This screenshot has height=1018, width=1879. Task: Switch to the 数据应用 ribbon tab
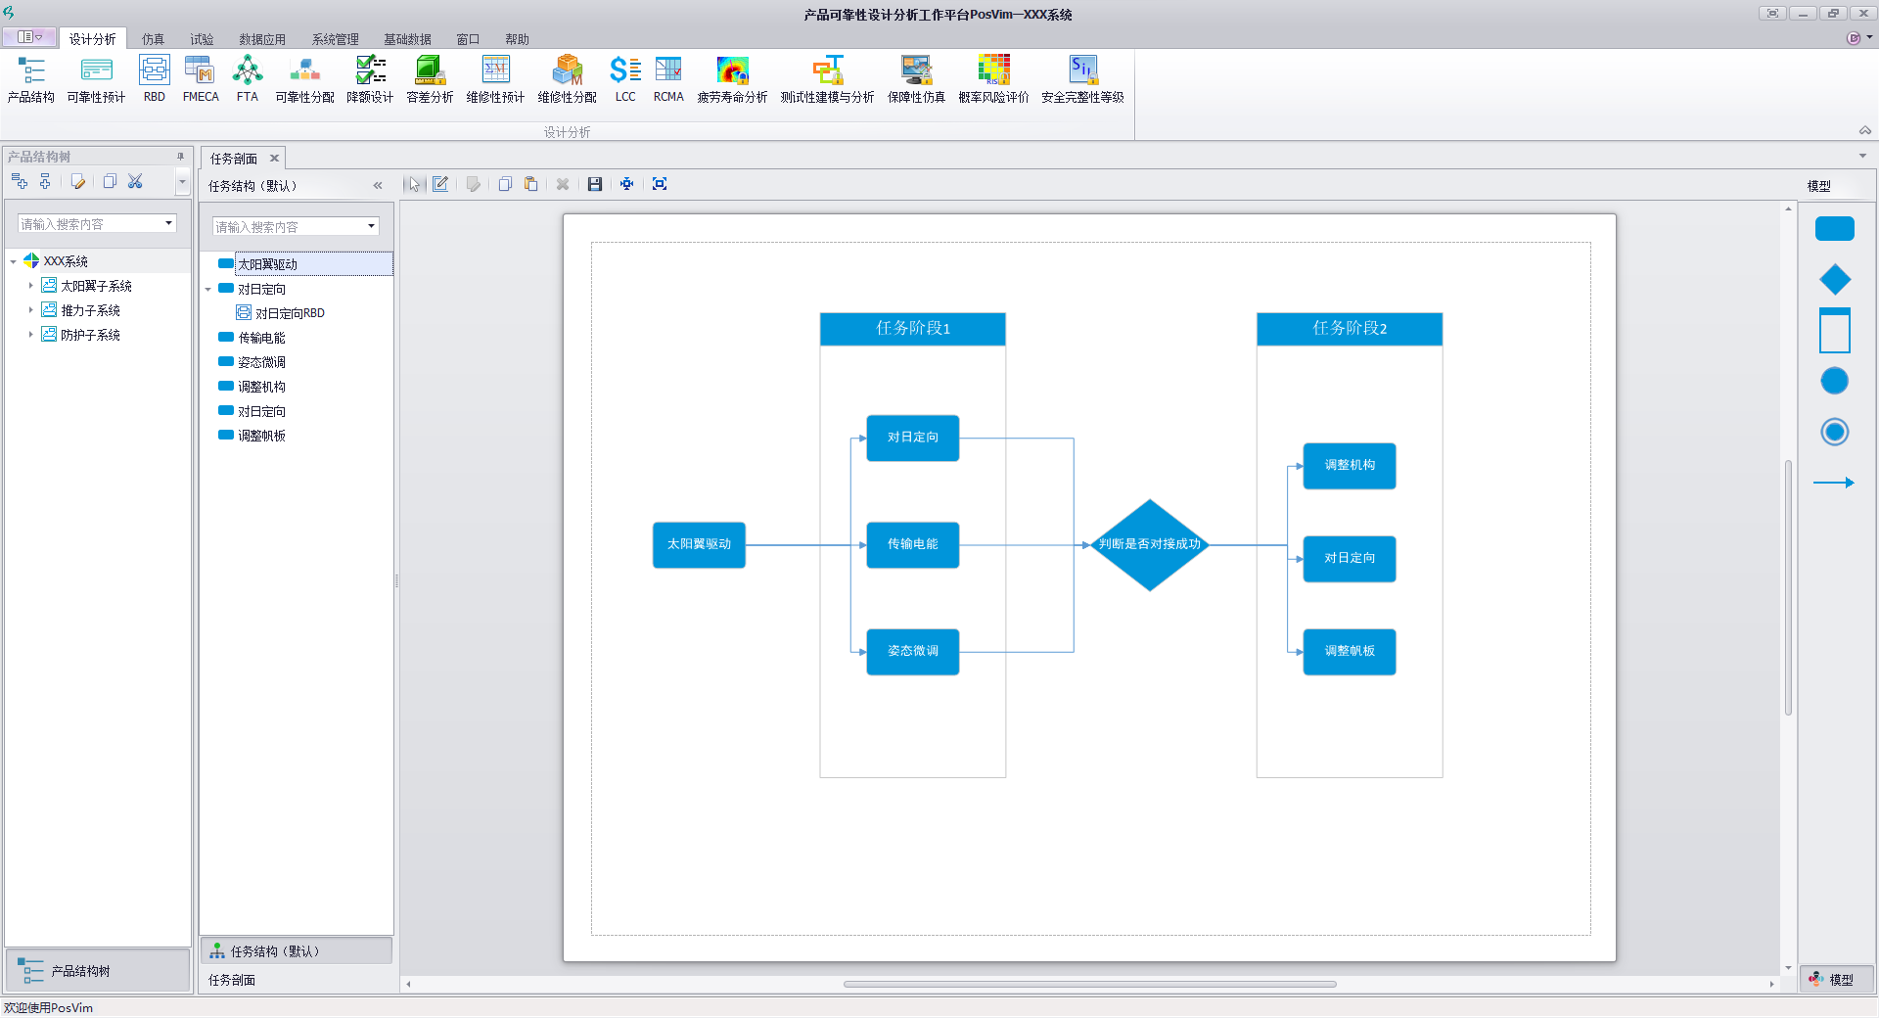point(262,39)
